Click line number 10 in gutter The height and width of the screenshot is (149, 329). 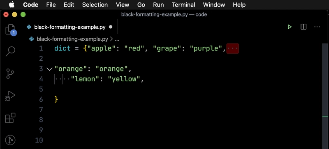(39, 140)
